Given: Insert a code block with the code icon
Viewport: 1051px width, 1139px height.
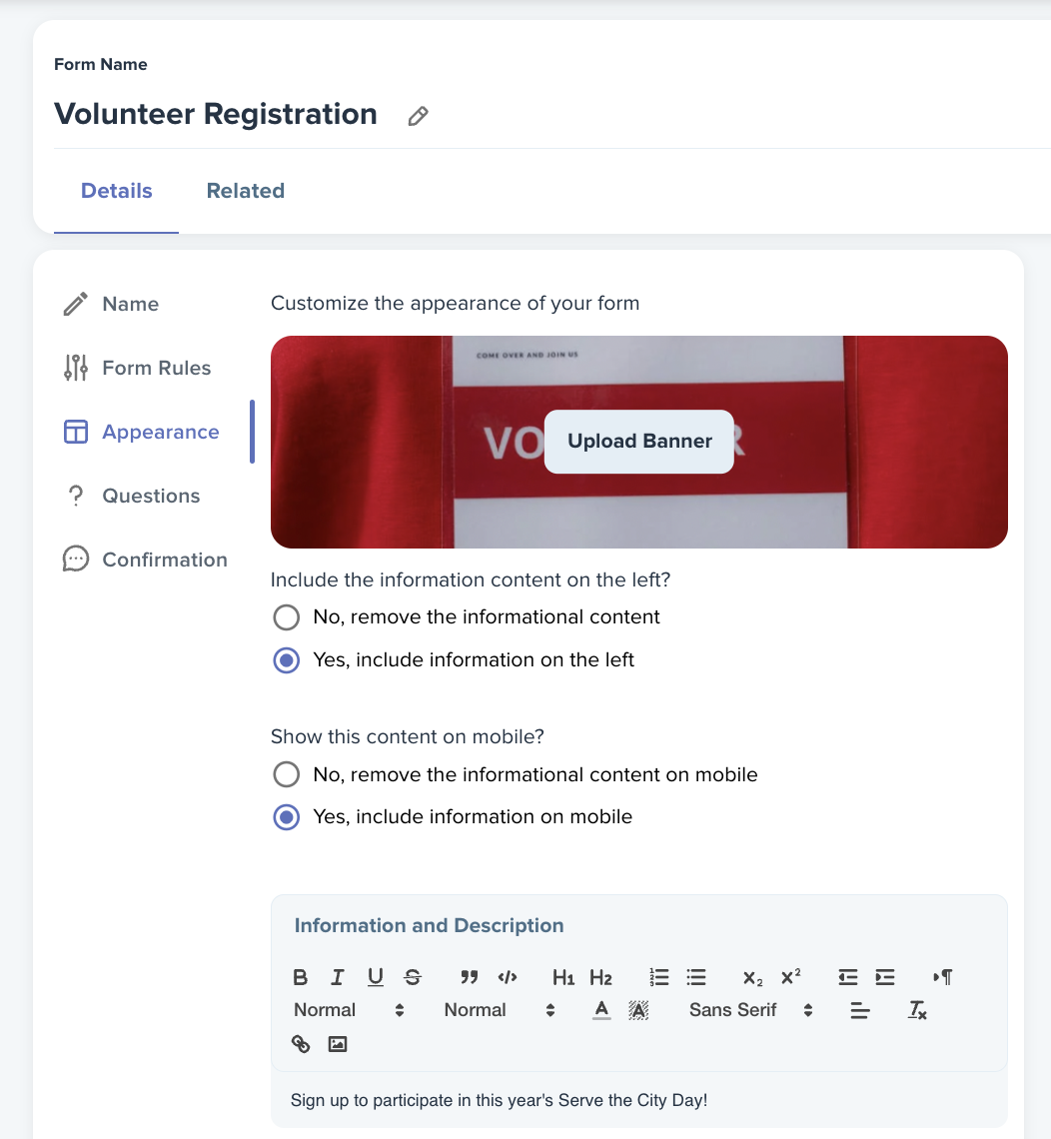Looking at the screenshot, I should [x=507, y=977].
